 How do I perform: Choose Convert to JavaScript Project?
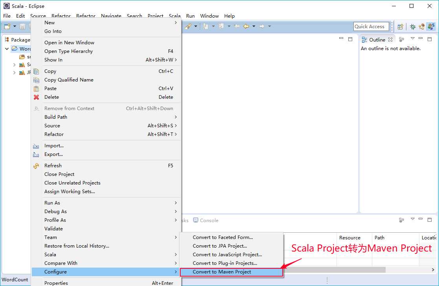pos(231,255)
